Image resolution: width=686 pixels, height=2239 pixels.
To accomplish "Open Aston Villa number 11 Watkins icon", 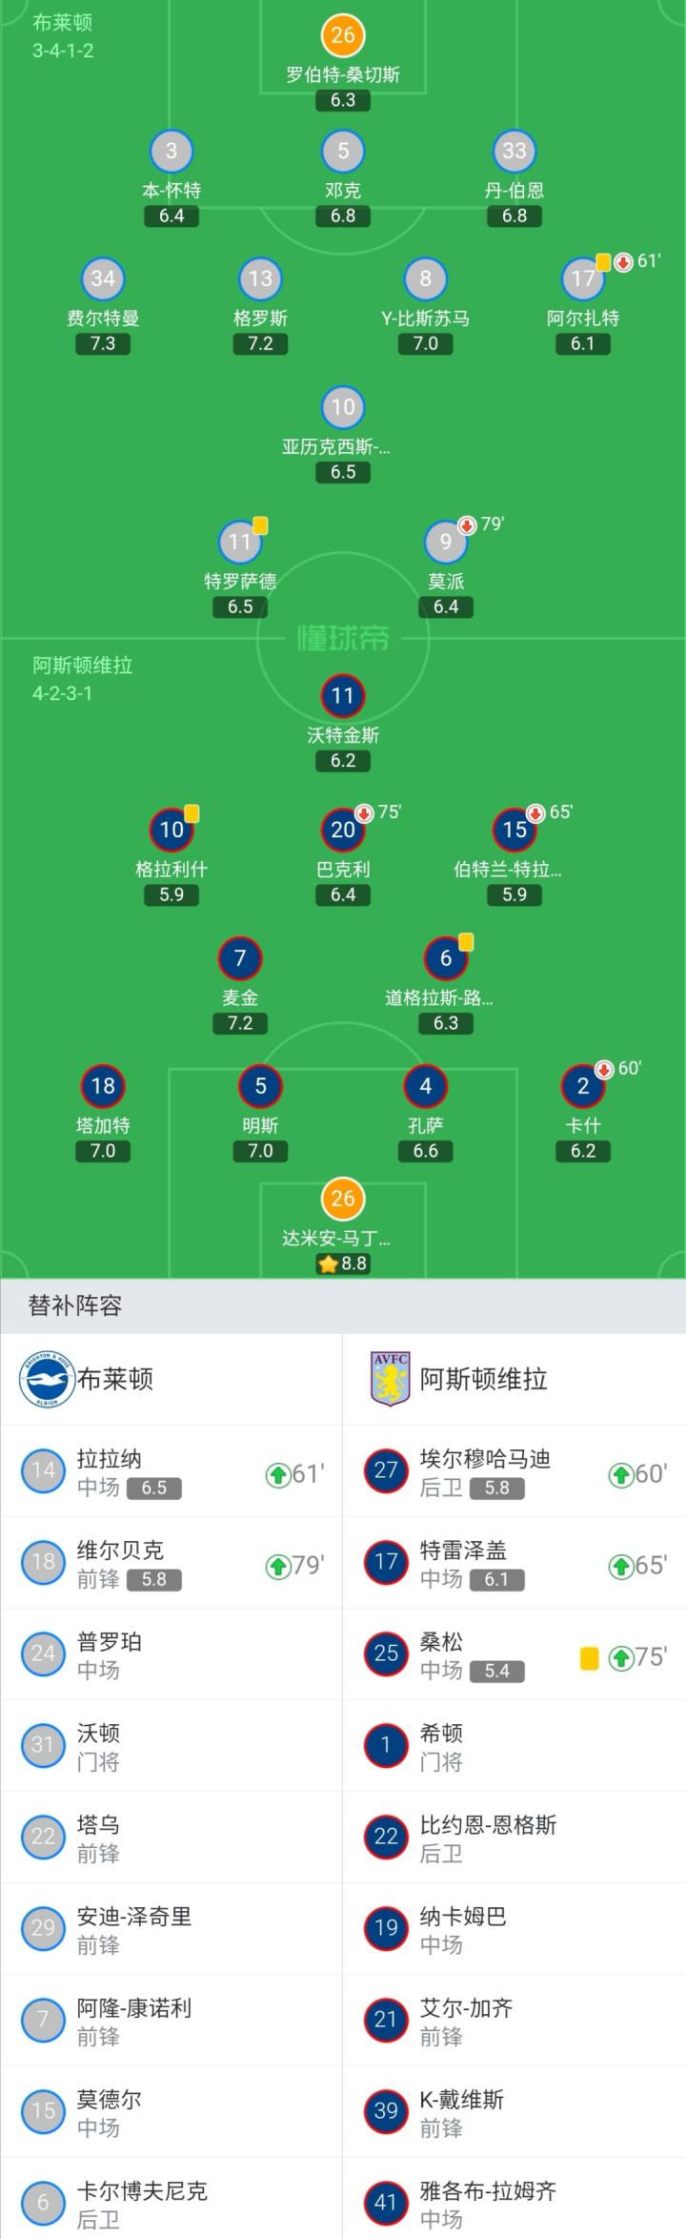I will (x=343, y=696).
